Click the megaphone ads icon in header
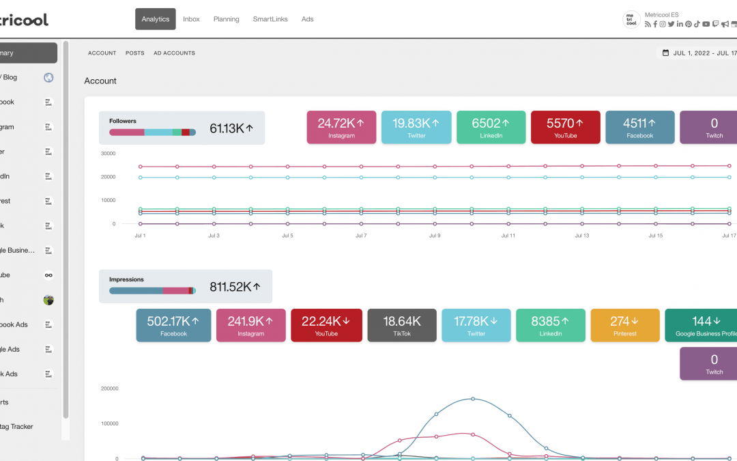The width and height of the screenshot is (737, 461). [x=725, y=24]
